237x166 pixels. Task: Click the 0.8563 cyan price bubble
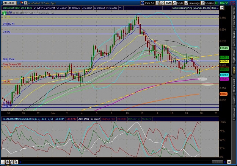coord(224,75)
